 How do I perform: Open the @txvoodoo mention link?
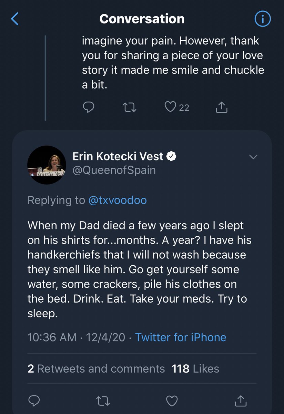[x=118, y=200]
